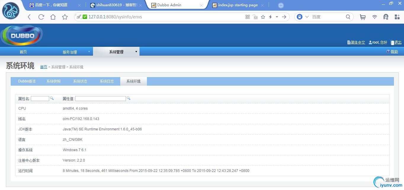Click the favorites star left of the address bar
Viewport: 404px width, 190px height.
pyautogui.click(x=65, y=17)
